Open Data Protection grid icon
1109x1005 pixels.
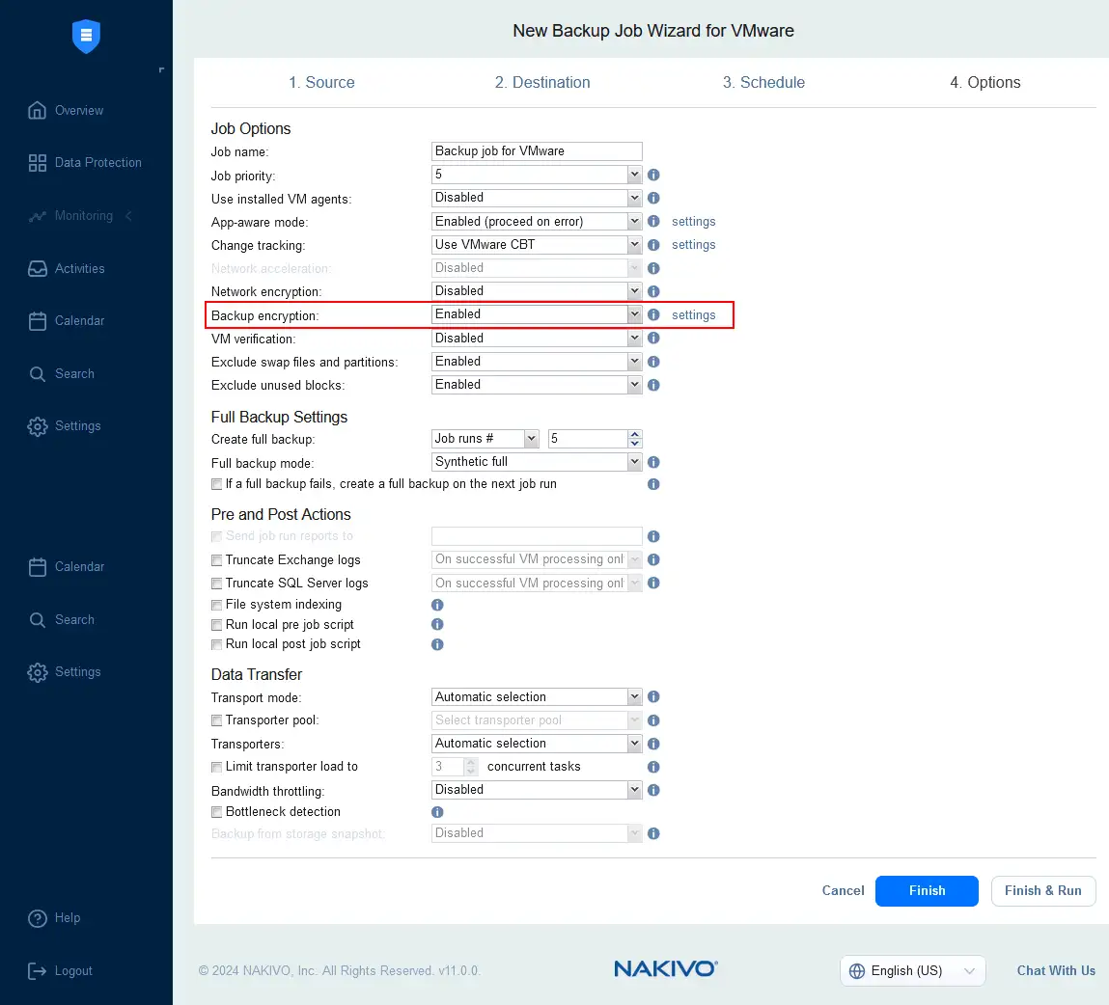pyautogui.click(x=37, y=163)
